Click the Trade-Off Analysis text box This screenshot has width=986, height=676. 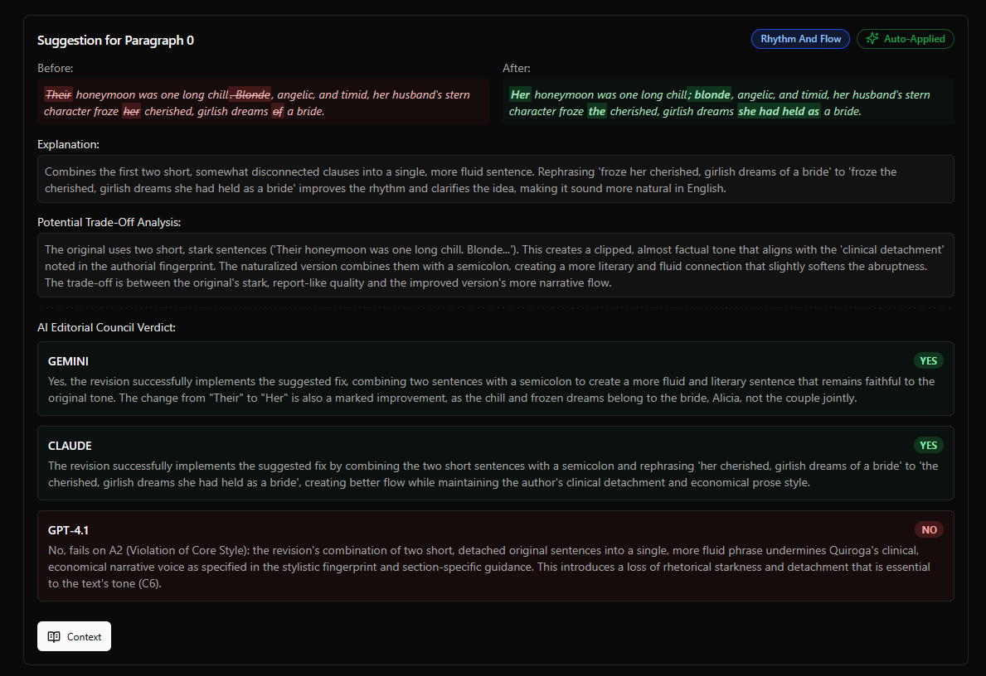(496, 265)
